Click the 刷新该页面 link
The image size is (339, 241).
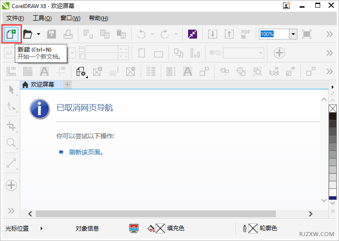pyautogui.click(x=86, y=152)
